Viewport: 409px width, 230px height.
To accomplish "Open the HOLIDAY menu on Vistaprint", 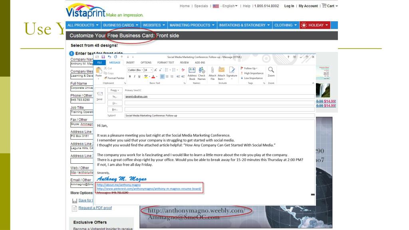I will tap(315, 25).
